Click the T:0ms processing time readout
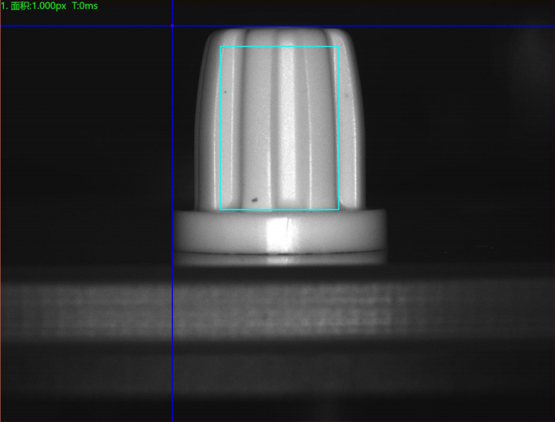The height and width of the screenshot is (422, 555). (84, 6)
